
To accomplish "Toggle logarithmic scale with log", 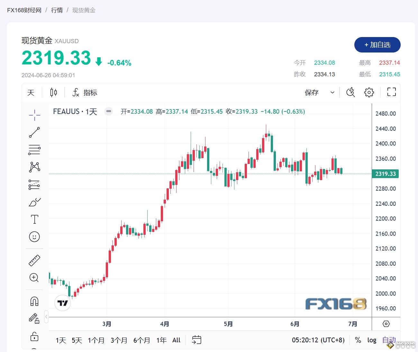I will point(372,340).
